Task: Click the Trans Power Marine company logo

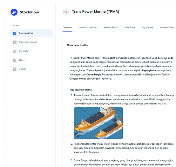Action: click(66, 12)
